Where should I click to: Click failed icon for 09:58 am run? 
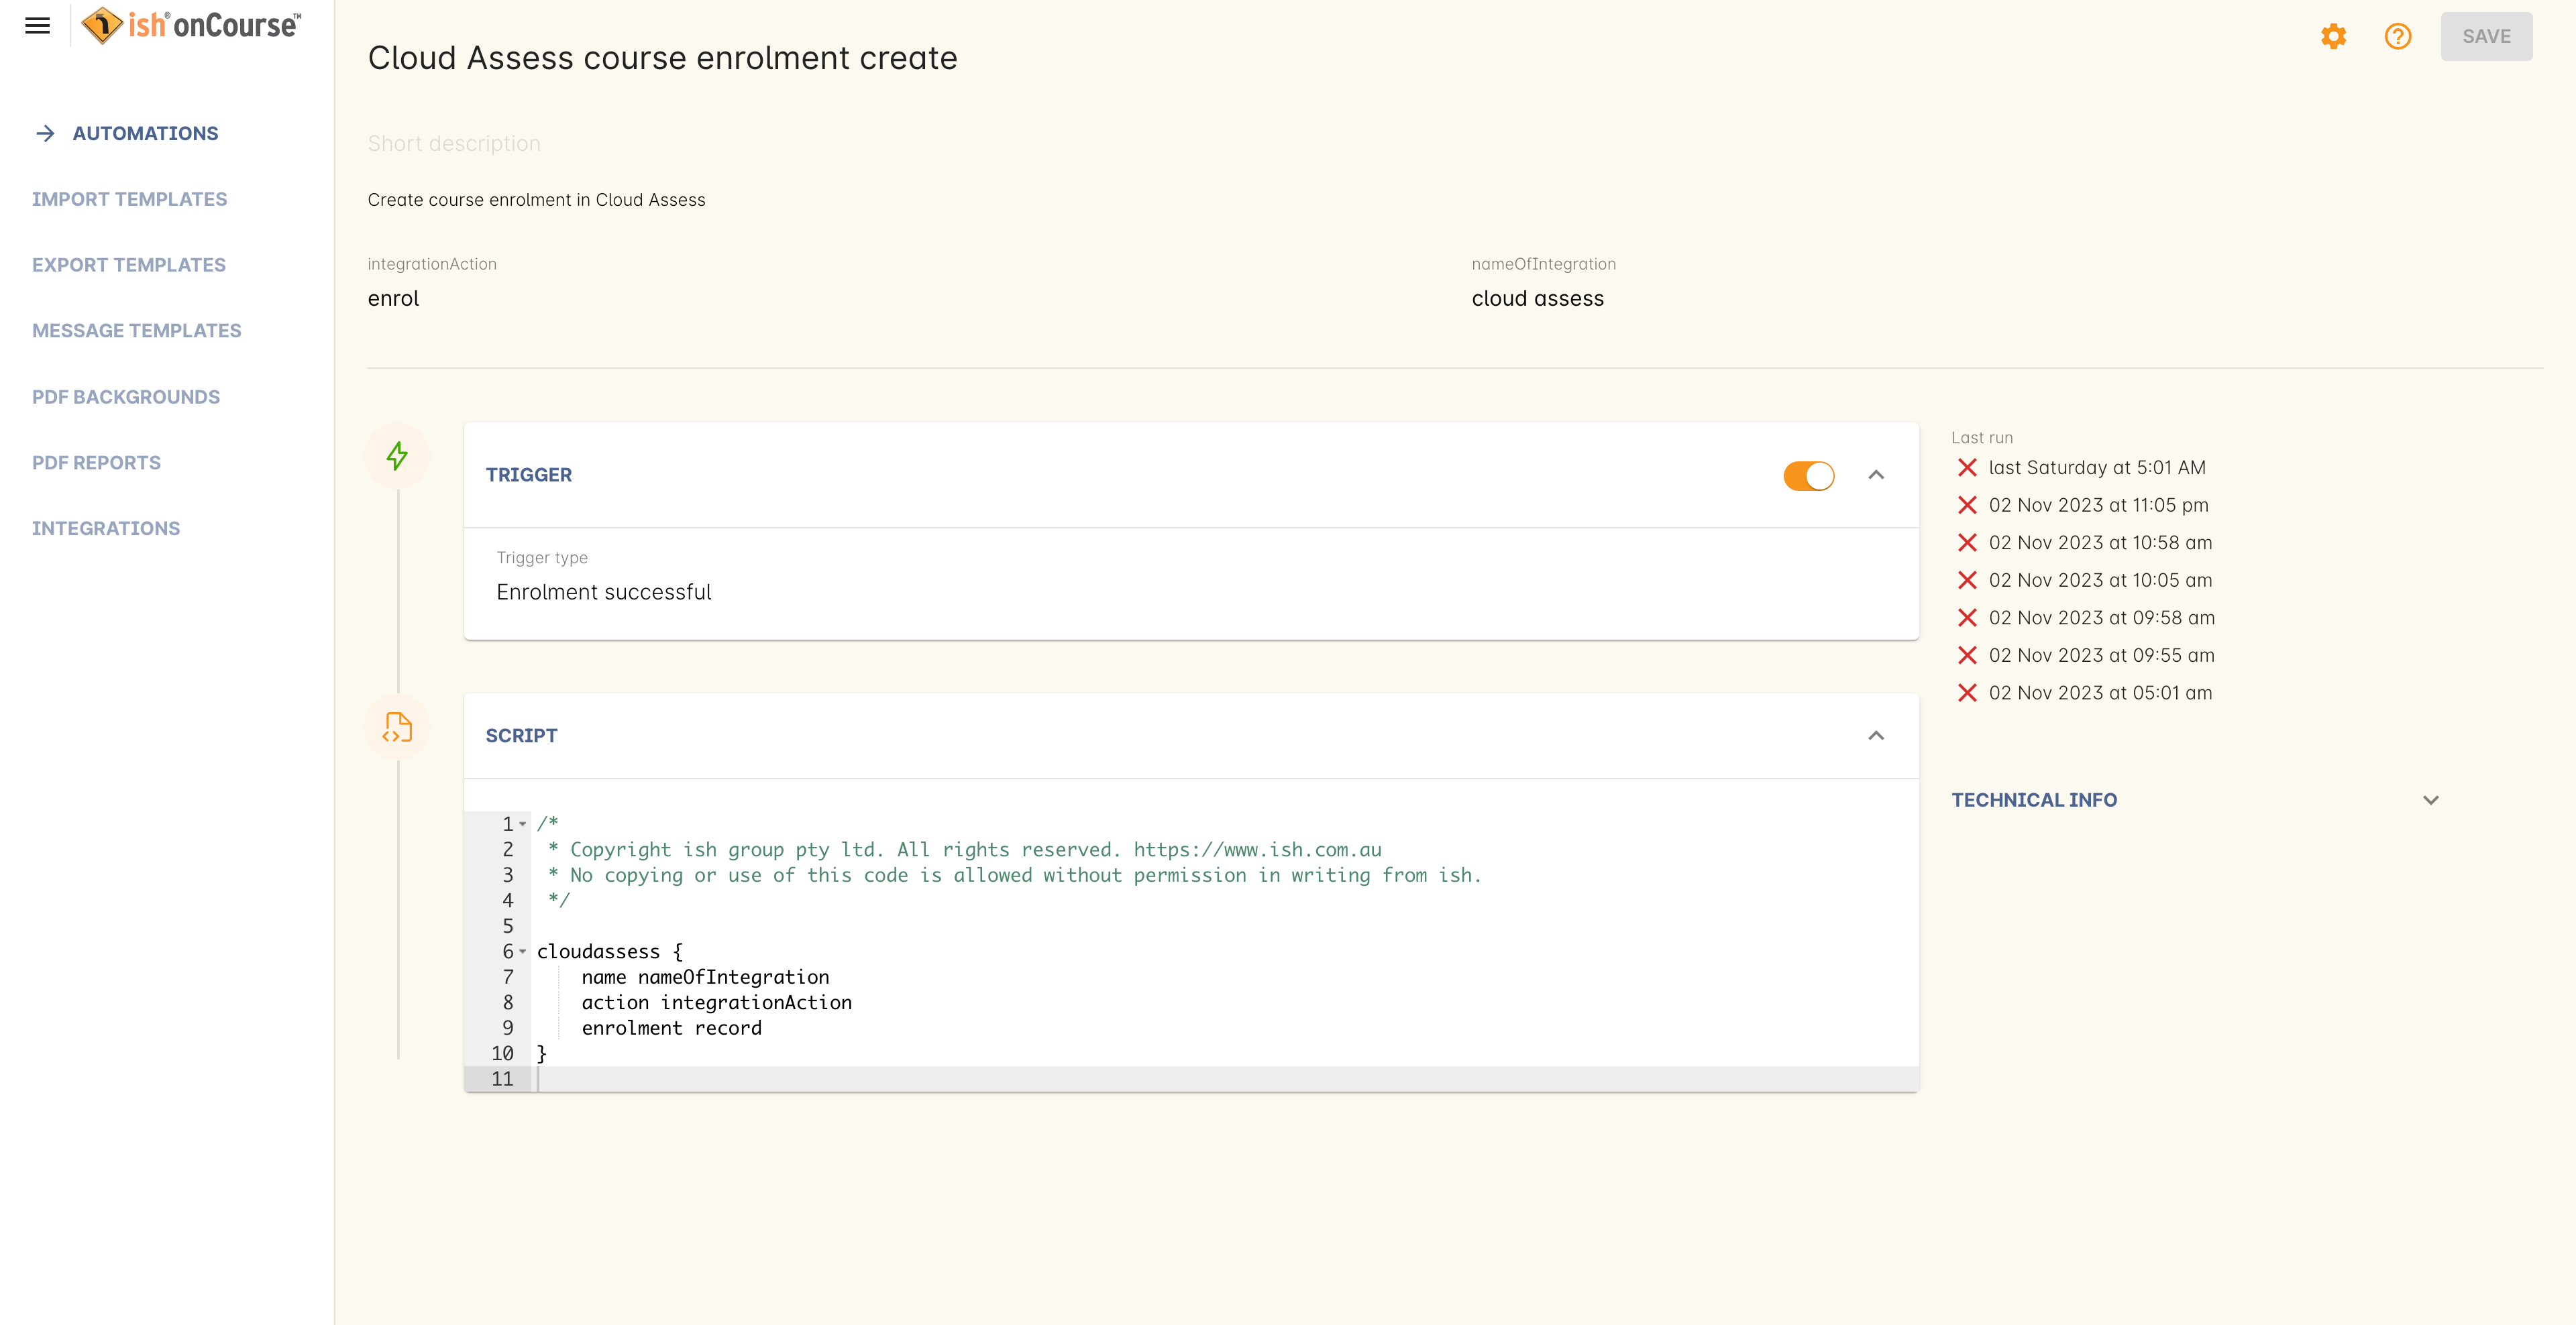1966,618
